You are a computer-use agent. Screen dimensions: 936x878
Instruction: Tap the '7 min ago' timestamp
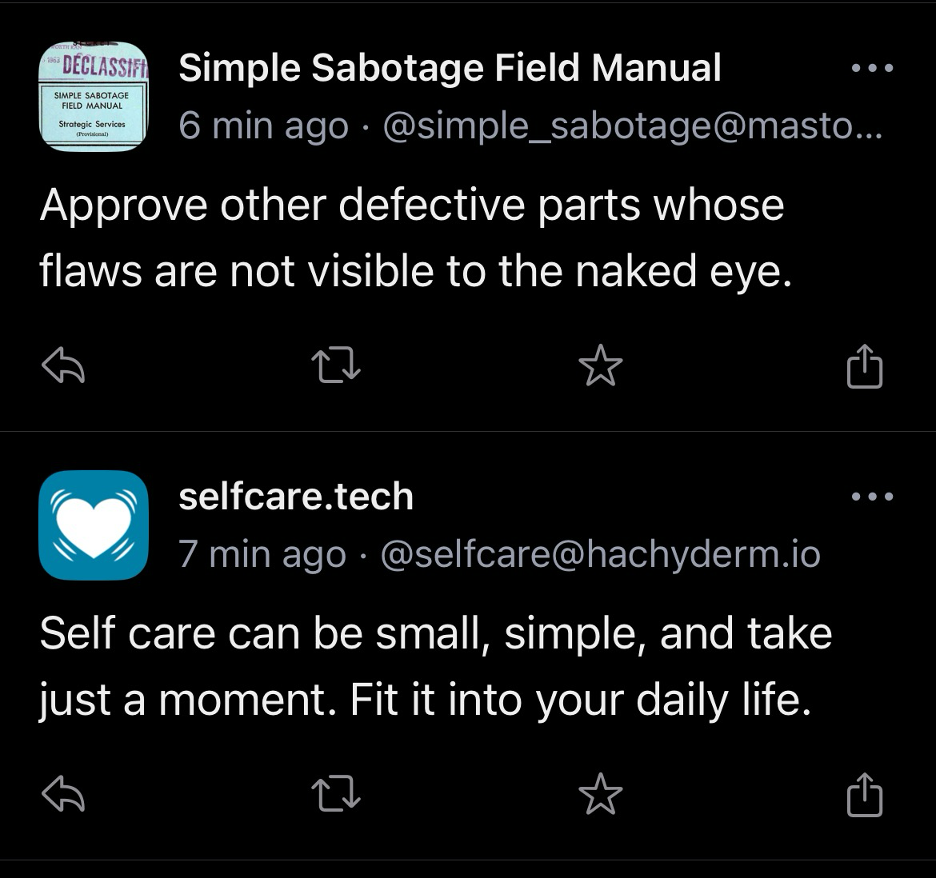(x=262, y=555)
